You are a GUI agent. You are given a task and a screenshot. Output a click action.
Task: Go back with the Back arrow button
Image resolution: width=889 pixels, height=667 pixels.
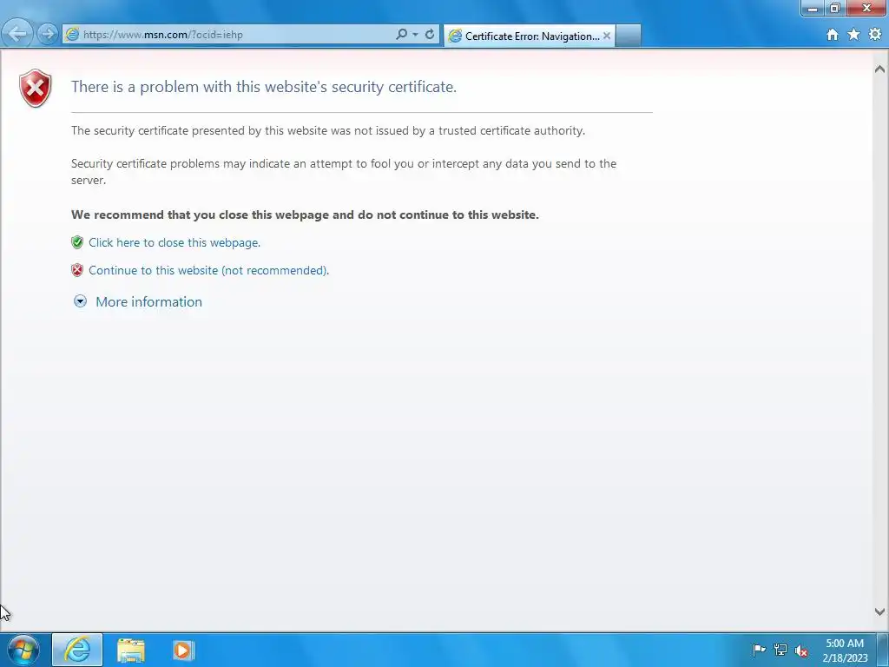[x=17, y=34]
